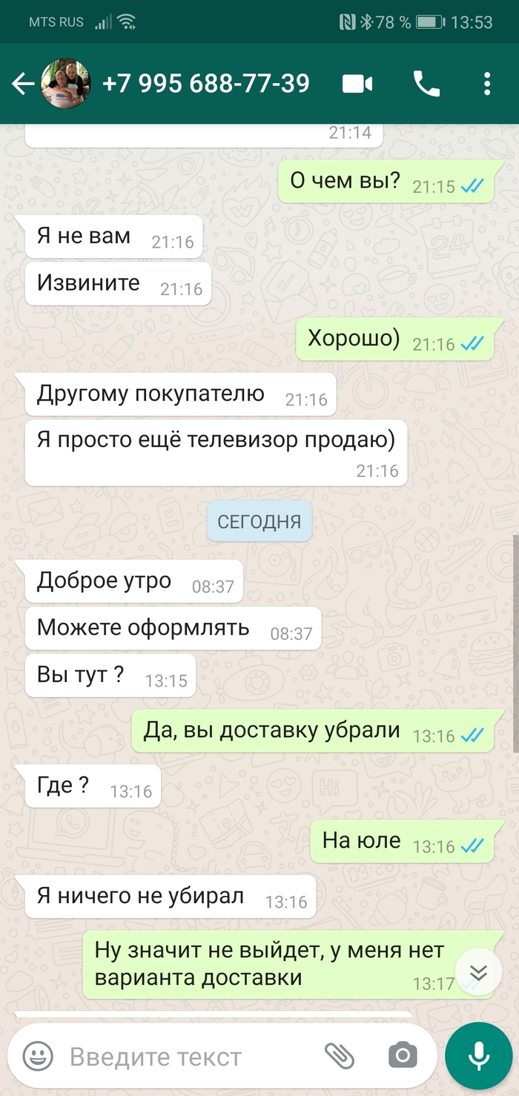Select the 'Да, вы доставку убрали' message
This screenshot has height=1096, width=519.
tap(312, 730)
